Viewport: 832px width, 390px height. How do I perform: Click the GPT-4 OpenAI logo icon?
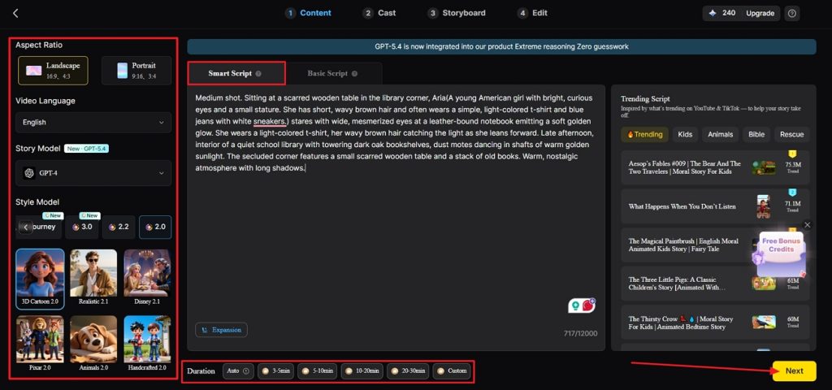pyautogui.click(x=29, y=173)
